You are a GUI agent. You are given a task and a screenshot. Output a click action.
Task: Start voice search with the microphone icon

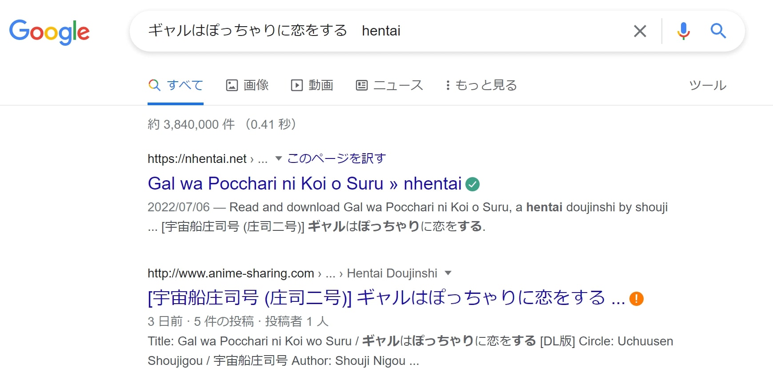tap(683, 31)
